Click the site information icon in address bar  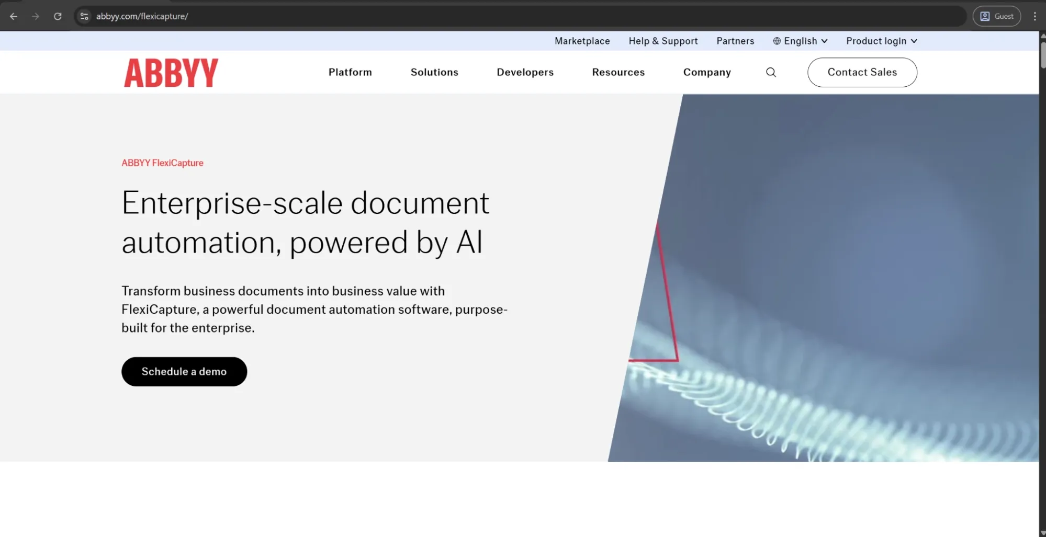click(84, 16)
